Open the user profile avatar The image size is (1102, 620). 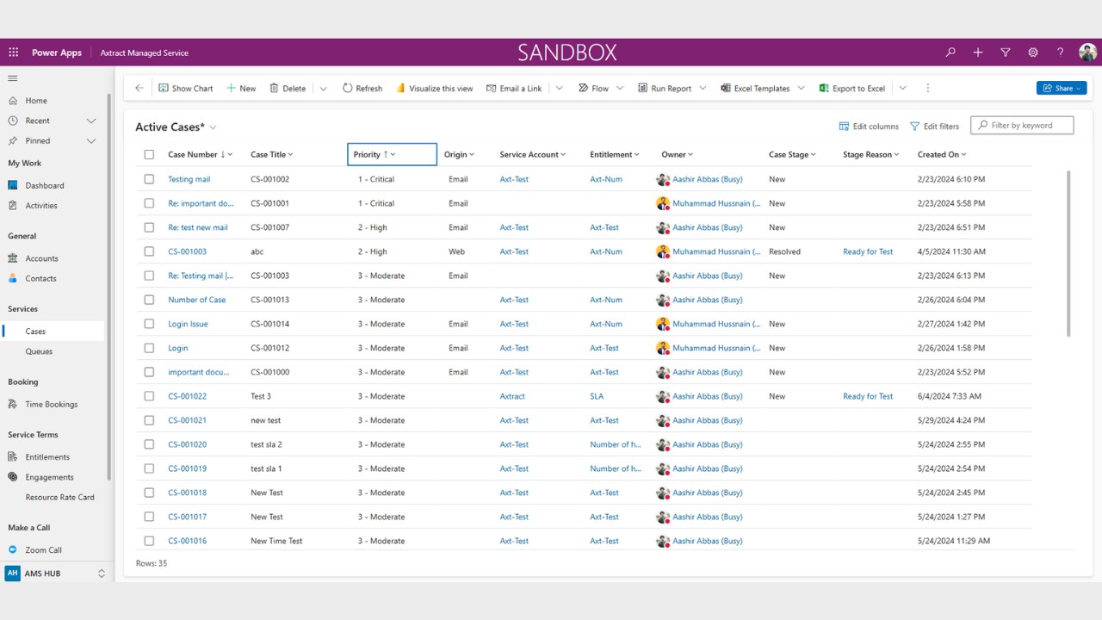(x=1087, y=53)
